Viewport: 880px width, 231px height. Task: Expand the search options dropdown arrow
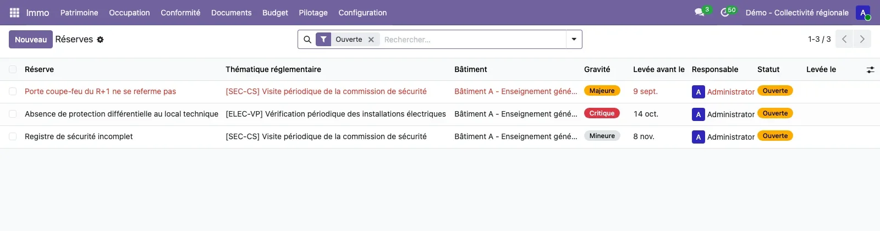[x=574, y=40]
